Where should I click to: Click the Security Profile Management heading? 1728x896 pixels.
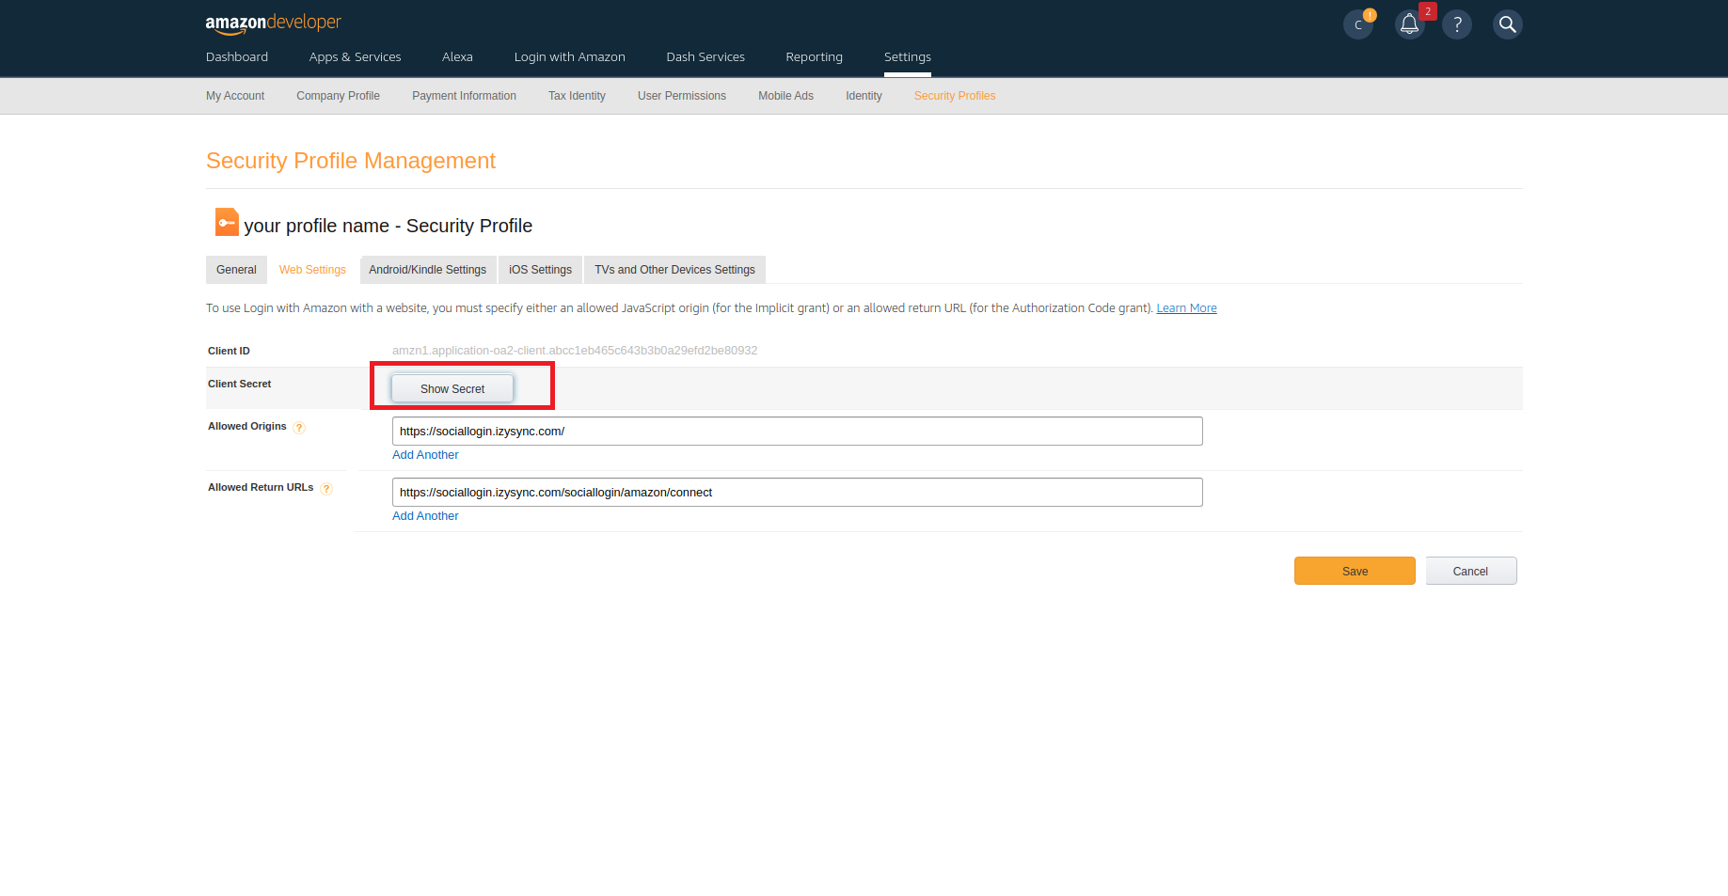(x=351, y=161)
